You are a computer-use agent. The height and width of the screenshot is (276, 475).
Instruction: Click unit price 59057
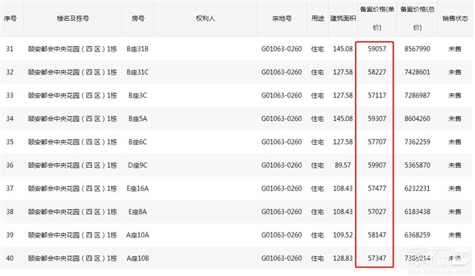point(374,49)
